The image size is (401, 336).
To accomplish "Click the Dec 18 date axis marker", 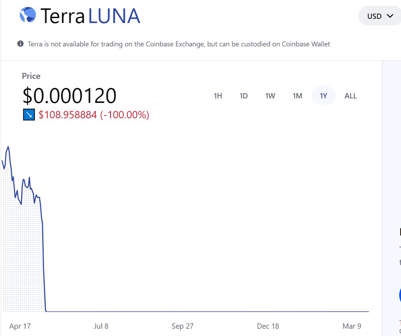I will (x=268, y=326).
